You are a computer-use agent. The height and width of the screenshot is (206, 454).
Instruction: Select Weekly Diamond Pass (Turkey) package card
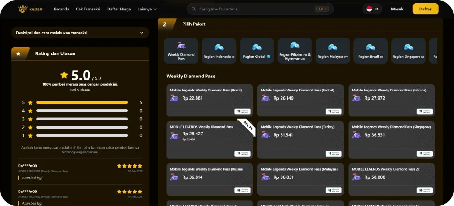[301, 139]
